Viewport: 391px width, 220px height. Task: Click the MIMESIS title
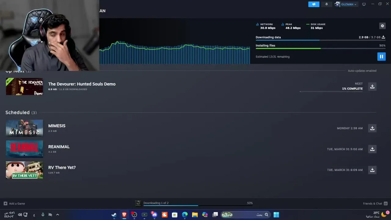click(57, 126)
